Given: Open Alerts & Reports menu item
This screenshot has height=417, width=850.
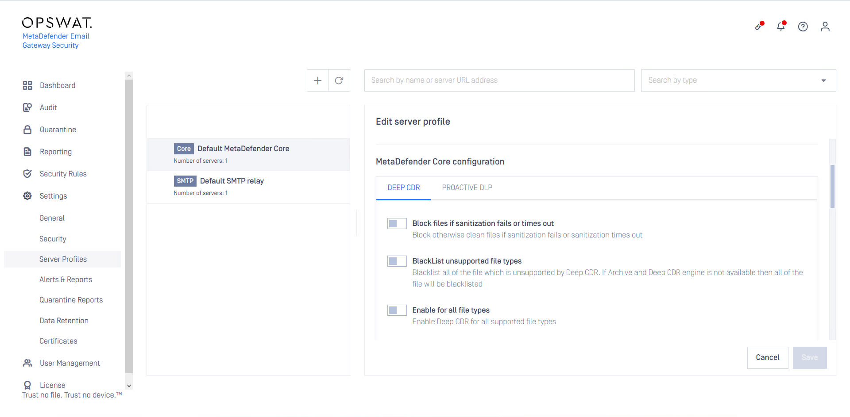Looking at the screenshot, I should click(66, 279).
